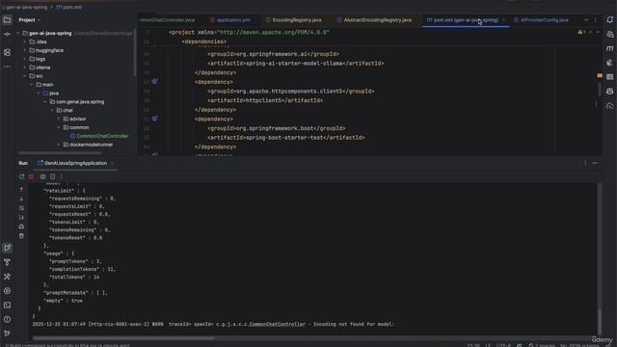
Task: Take a thread dump with camera icon
Action: tap(42, 176)
